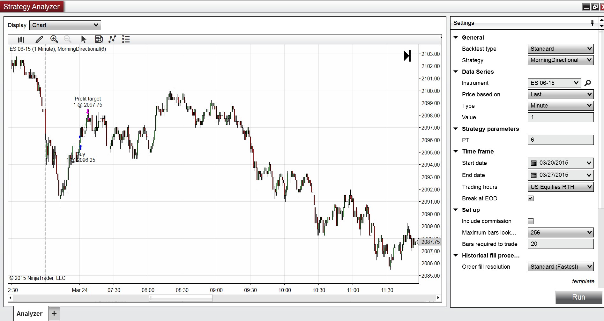The width and height of the screenshot is (604, 321).
Task: Open the bar type chart icon
Action: click(21, 39)
